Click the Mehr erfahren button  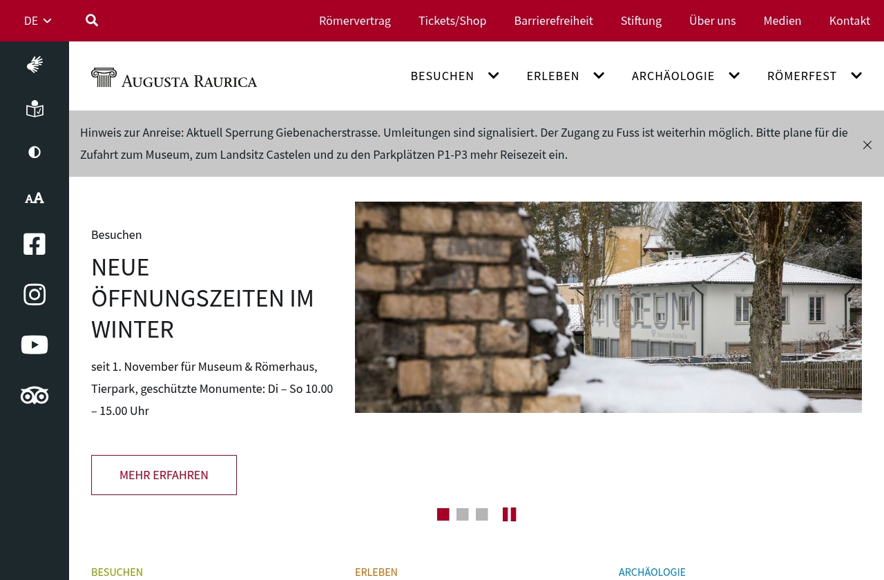click(x=164, y=475)
